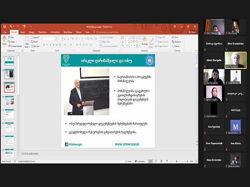
Task: Open Shape Effects menu
Action: (x=161, y=46)
